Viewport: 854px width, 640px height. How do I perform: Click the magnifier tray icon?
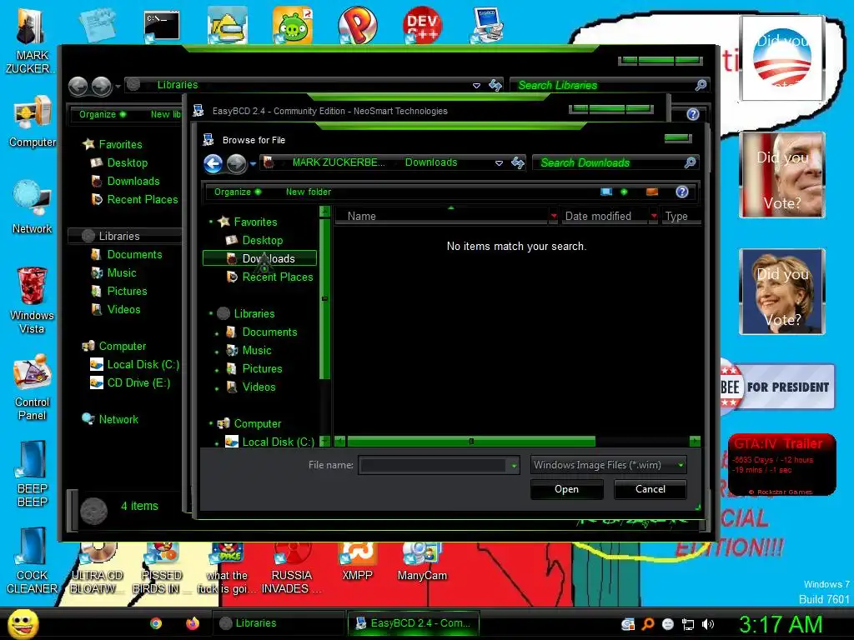coord(648,624)
